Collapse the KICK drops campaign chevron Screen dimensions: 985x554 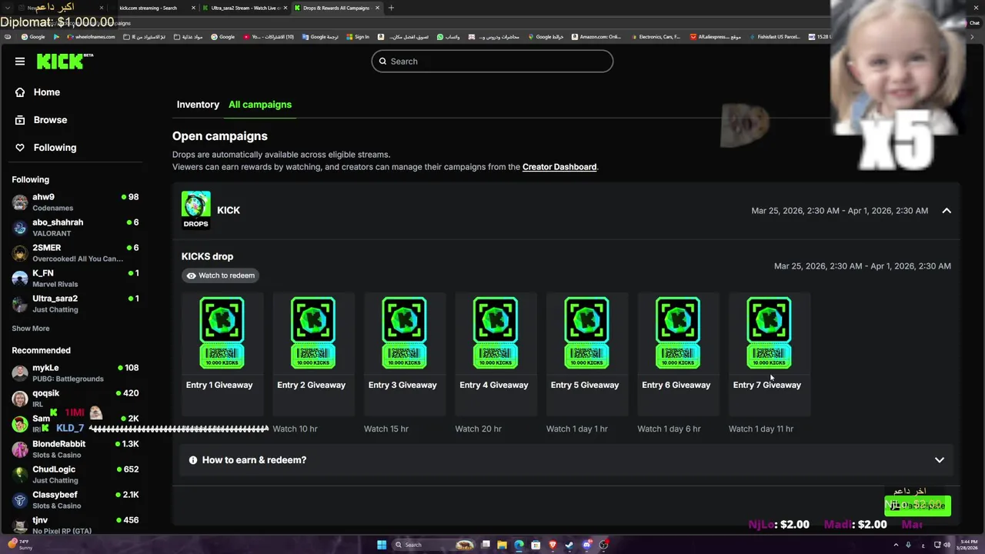tap(947, 211)
